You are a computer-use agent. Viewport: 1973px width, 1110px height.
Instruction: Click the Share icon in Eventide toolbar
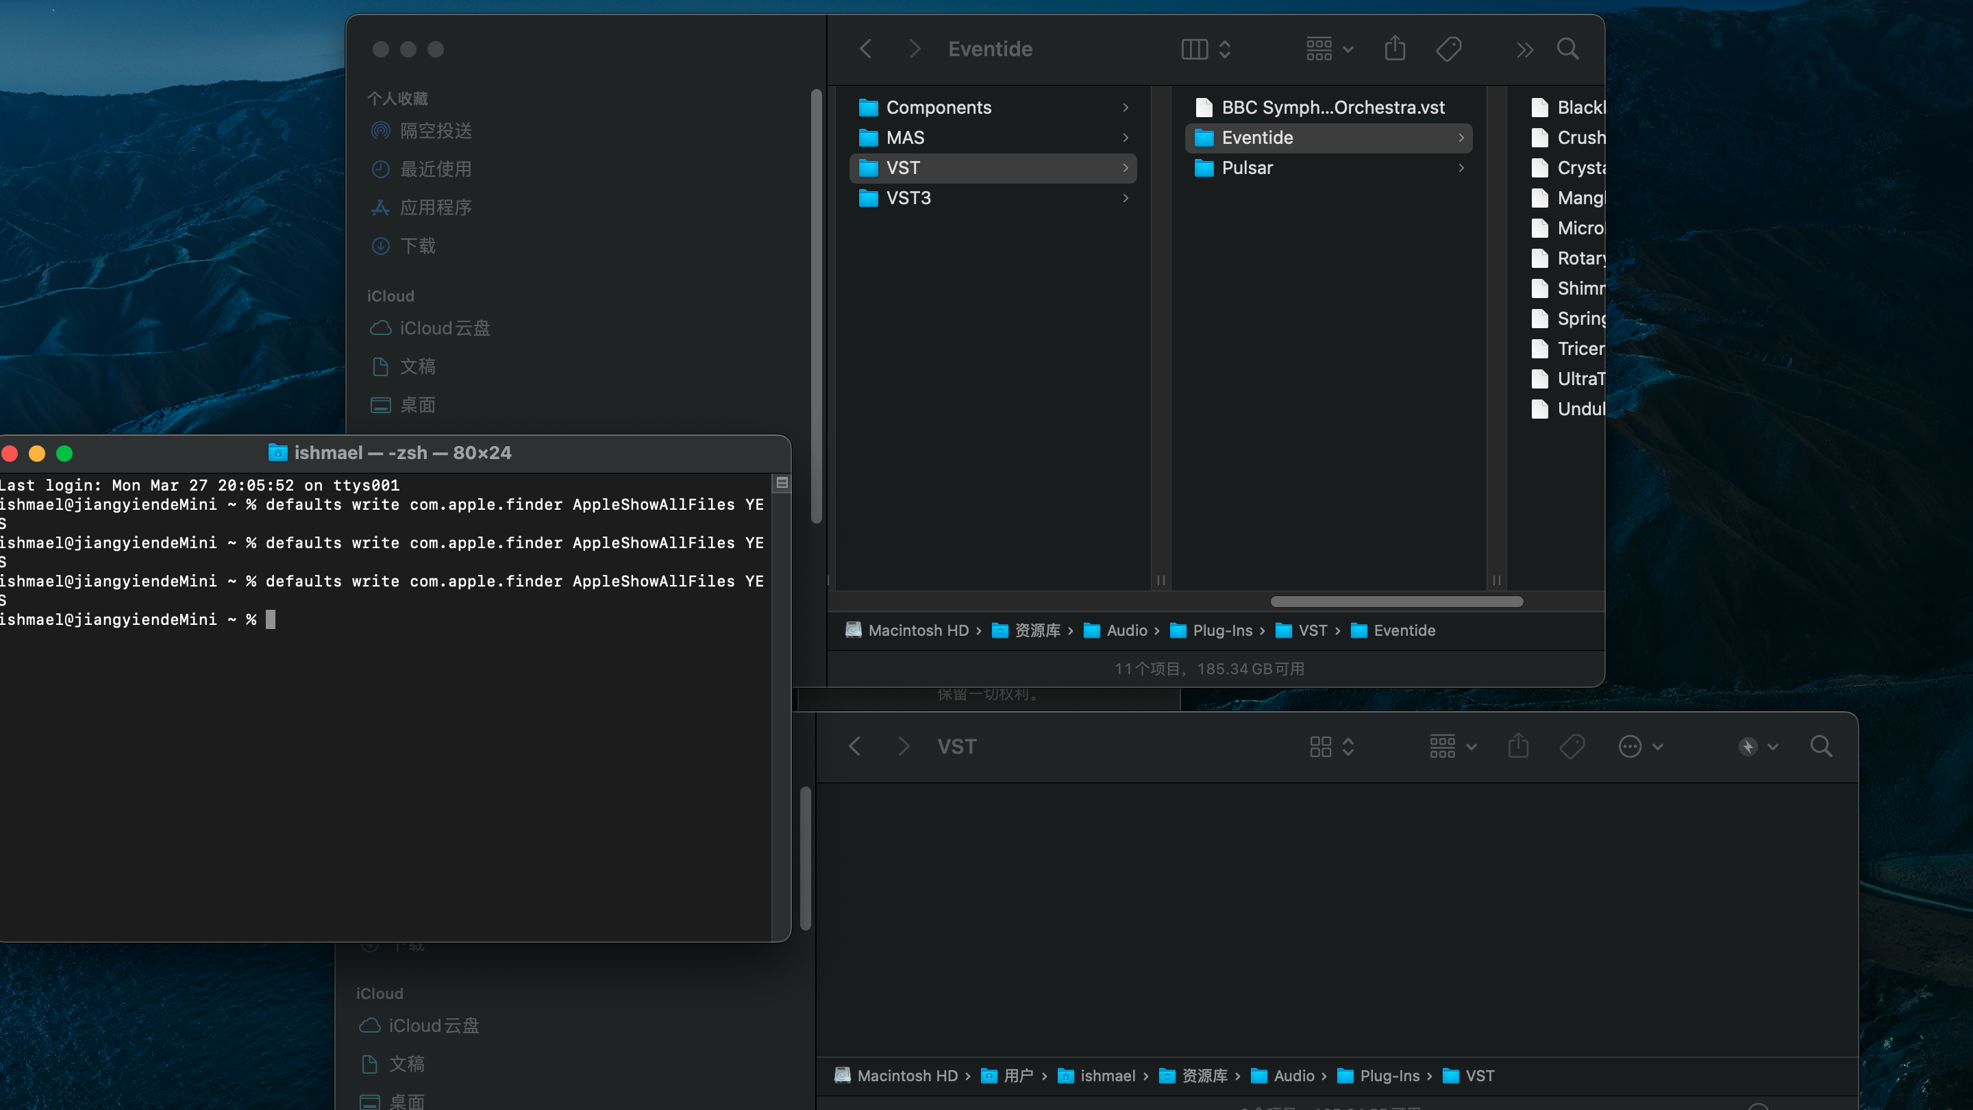coord(1395,49)
